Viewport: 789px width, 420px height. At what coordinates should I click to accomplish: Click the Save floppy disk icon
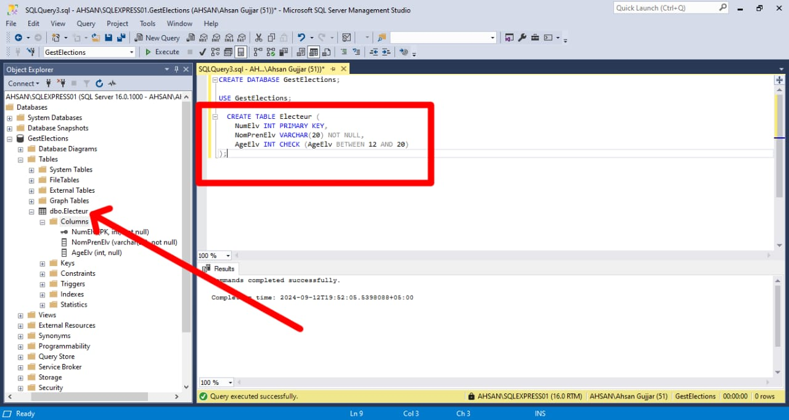108,38
